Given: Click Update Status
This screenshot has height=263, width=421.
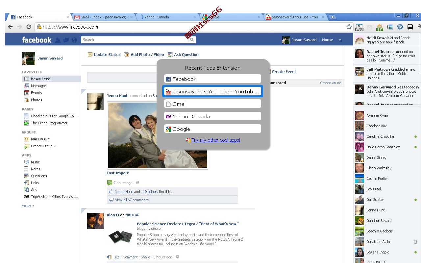Looking at the screenshot, I should (x=104, y=55).
